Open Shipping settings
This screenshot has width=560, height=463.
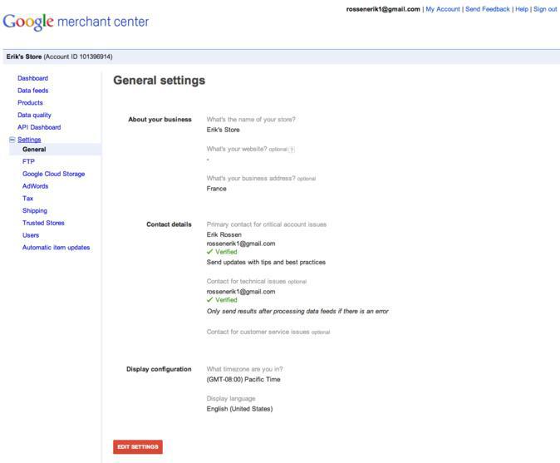coord(35,210)
